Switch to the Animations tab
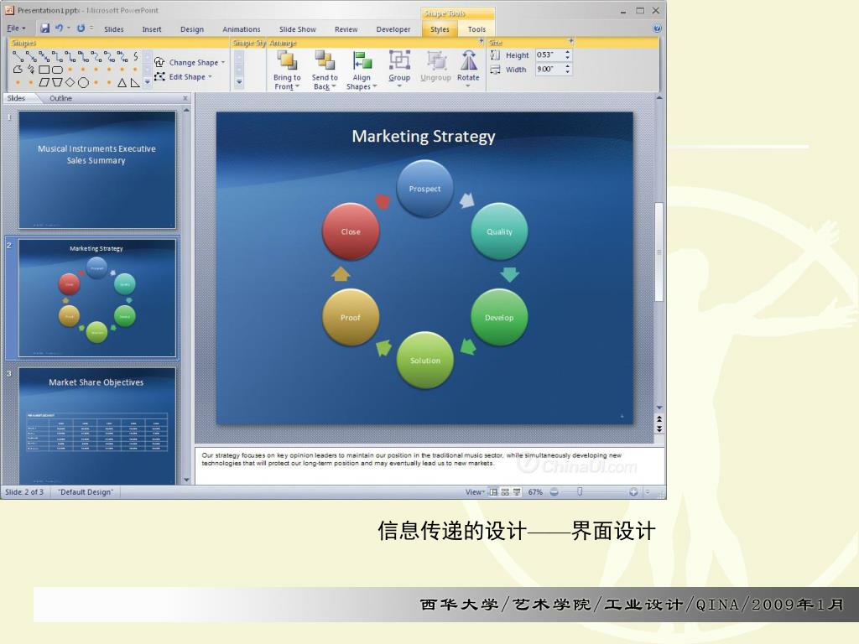This screenshot has width=859, height=644. [241, 29]
